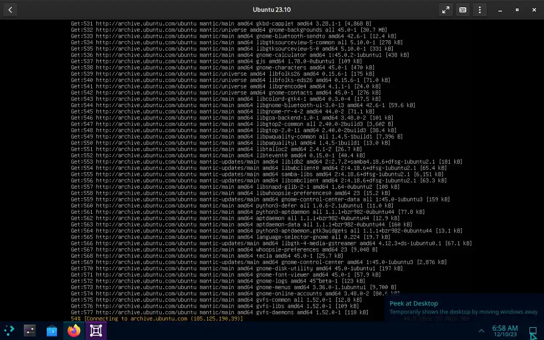Image resolution: width=544 pixels, height=340 pixels.
Task: Click the Get:572 gnome-logs line
Action: pyautogui.click(x=218, y=281)
